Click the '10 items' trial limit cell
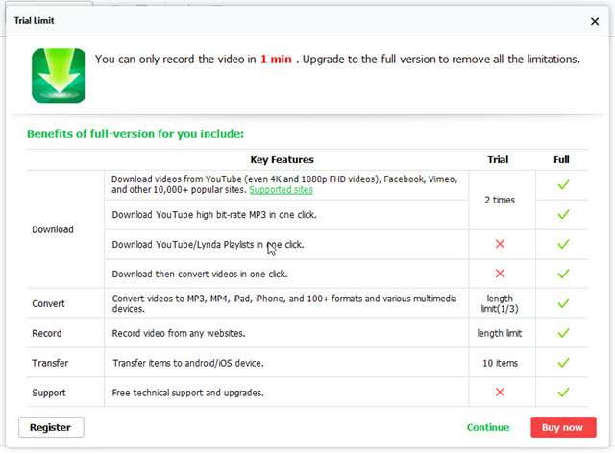 point(498,363)
